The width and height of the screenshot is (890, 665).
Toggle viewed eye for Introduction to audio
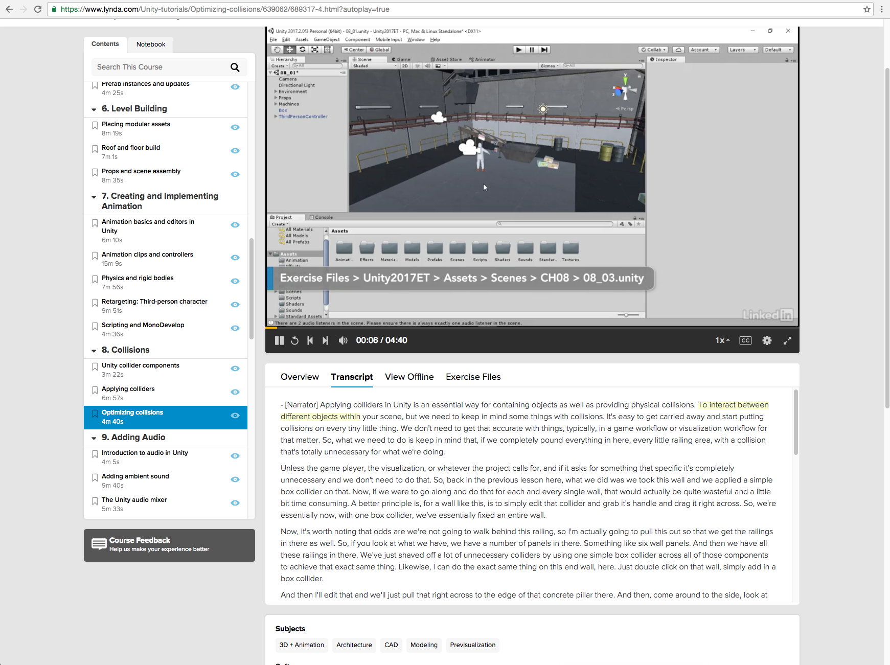pos(235,456)
